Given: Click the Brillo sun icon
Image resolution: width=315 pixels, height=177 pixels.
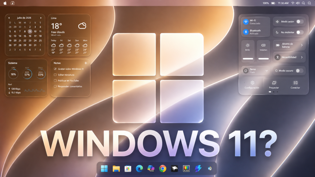Looking at the screenshot, I should pyautogui.click(x=248, y=45).
